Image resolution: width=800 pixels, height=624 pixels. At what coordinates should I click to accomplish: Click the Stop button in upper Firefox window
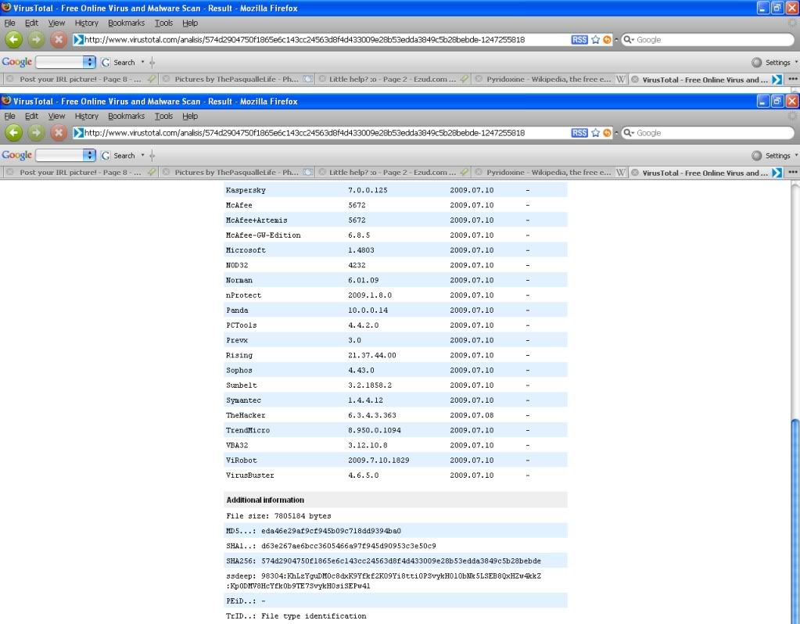point(59,40)
